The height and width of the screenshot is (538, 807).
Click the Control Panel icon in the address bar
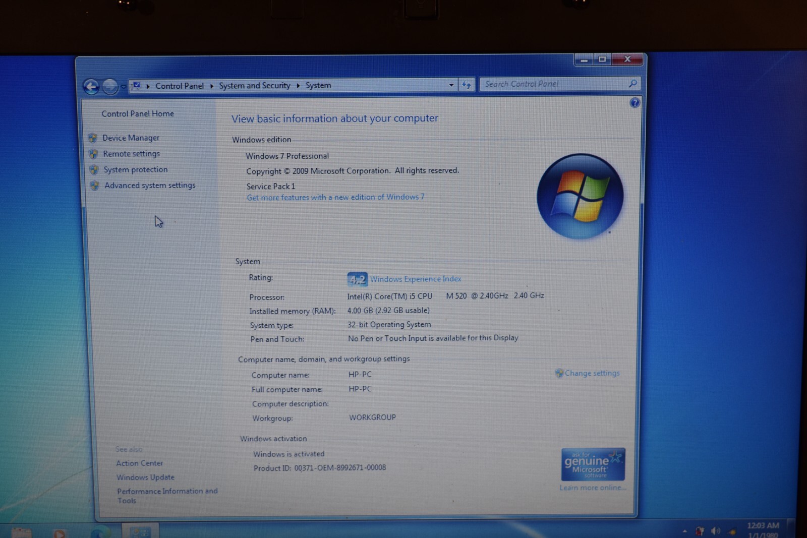(x=137, y=86)
